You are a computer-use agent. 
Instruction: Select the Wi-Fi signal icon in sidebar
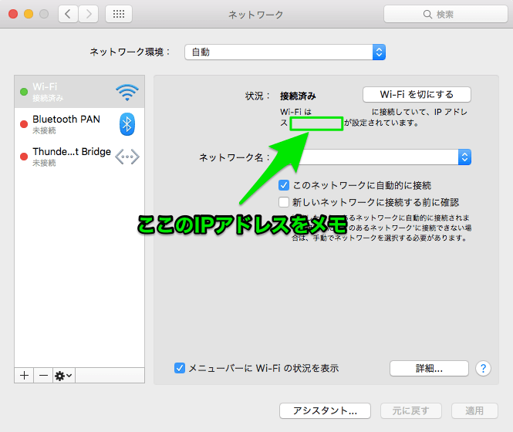tap(127, 92)
